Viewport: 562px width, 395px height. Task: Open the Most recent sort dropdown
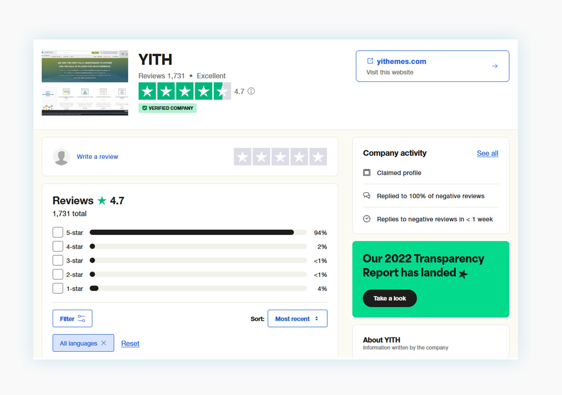pos(297,318)
